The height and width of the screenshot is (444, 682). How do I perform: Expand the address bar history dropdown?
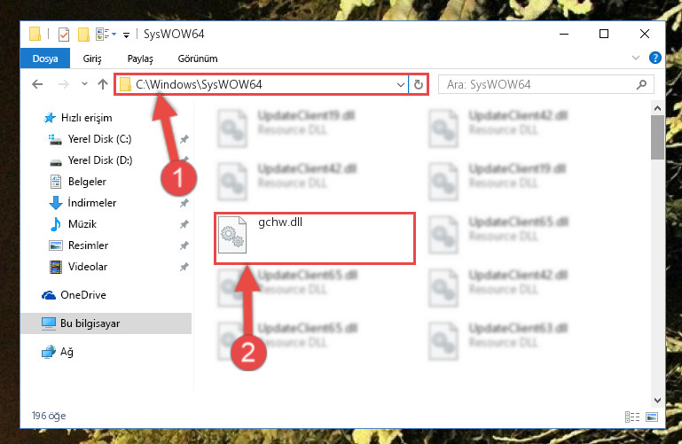pos(401,85)
